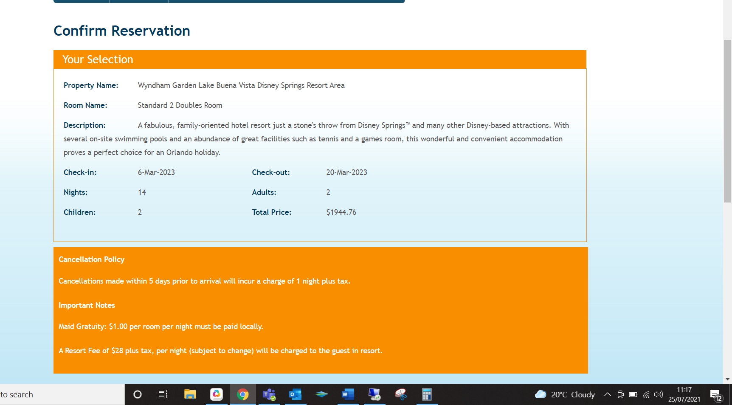The width and height of the screenshot is (732, 405).
Task: Show hidden system tray icons
Action: pos(608,394)
